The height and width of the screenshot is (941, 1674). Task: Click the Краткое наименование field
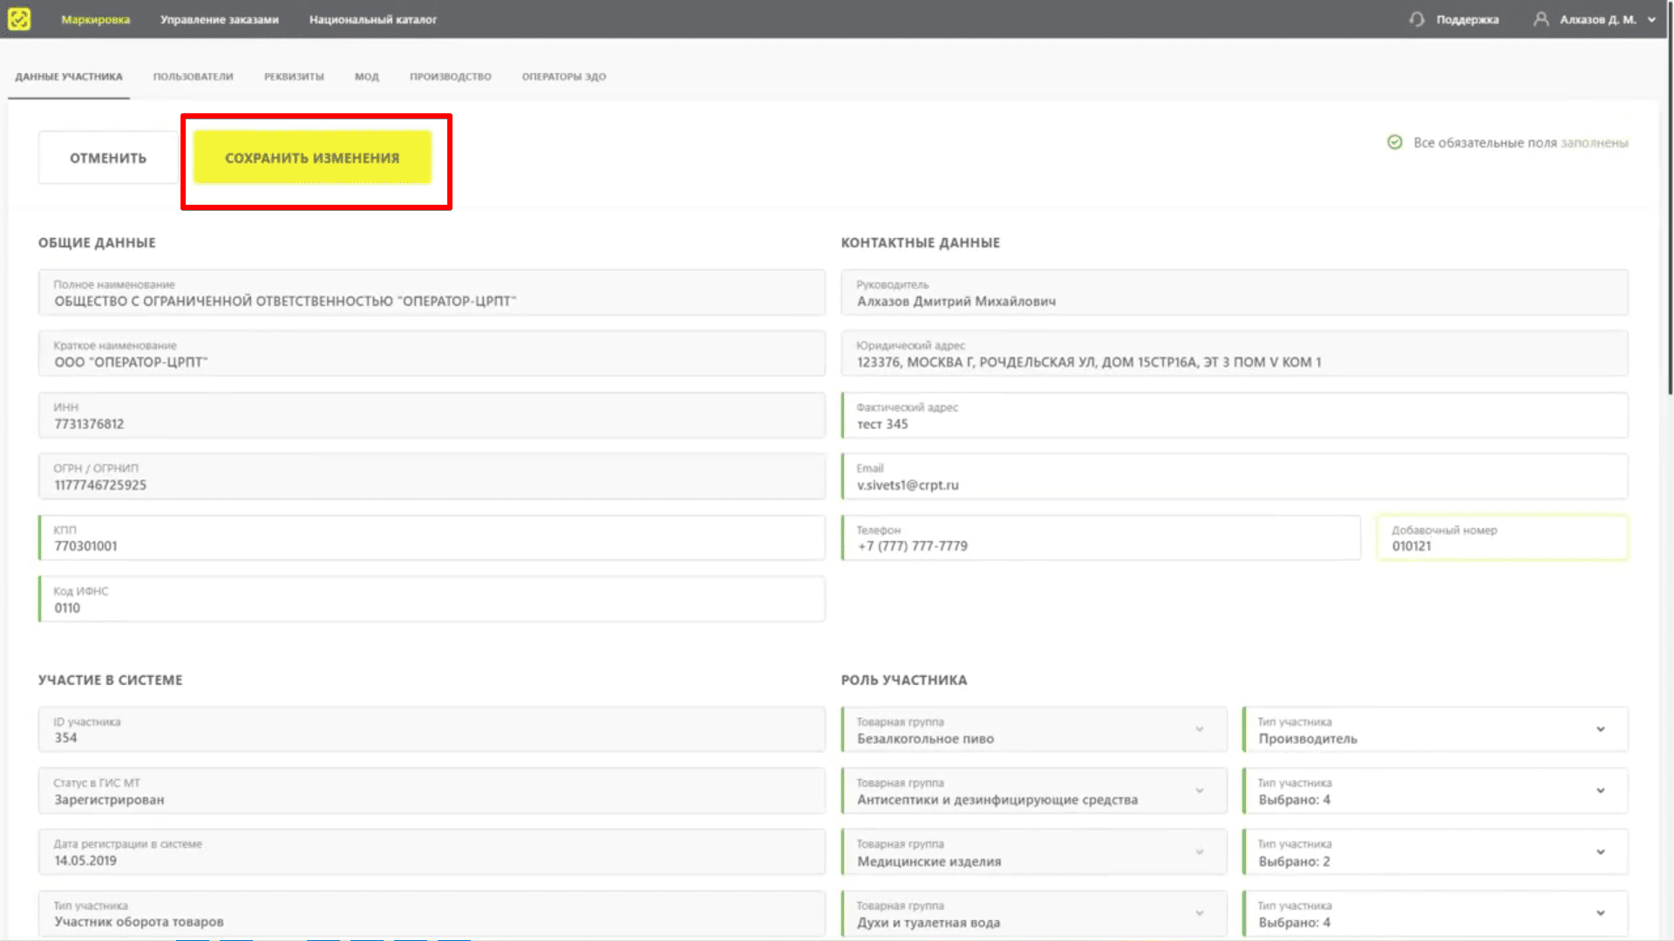432,354
